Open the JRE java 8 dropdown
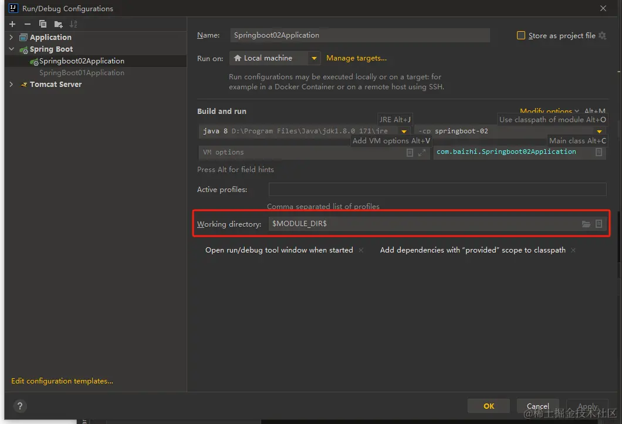 coord(404,132)
